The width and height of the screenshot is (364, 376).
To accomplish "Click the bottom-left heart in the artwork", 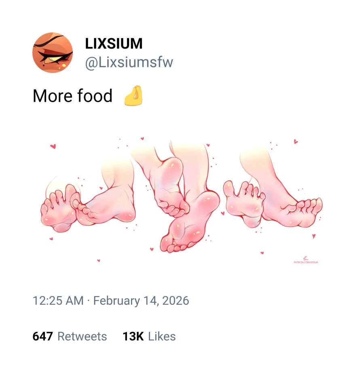I will coord(98,261).
